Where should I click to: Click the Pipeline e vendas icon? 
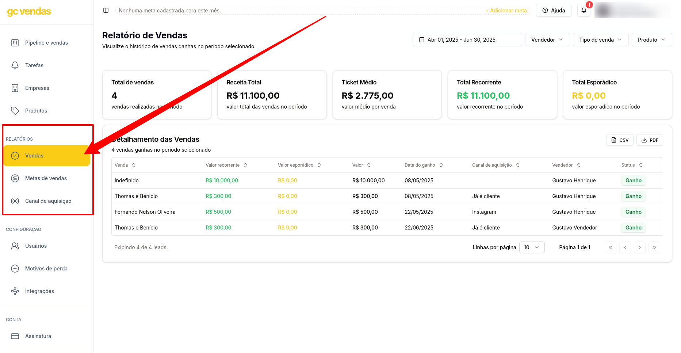tap(15, 43)
